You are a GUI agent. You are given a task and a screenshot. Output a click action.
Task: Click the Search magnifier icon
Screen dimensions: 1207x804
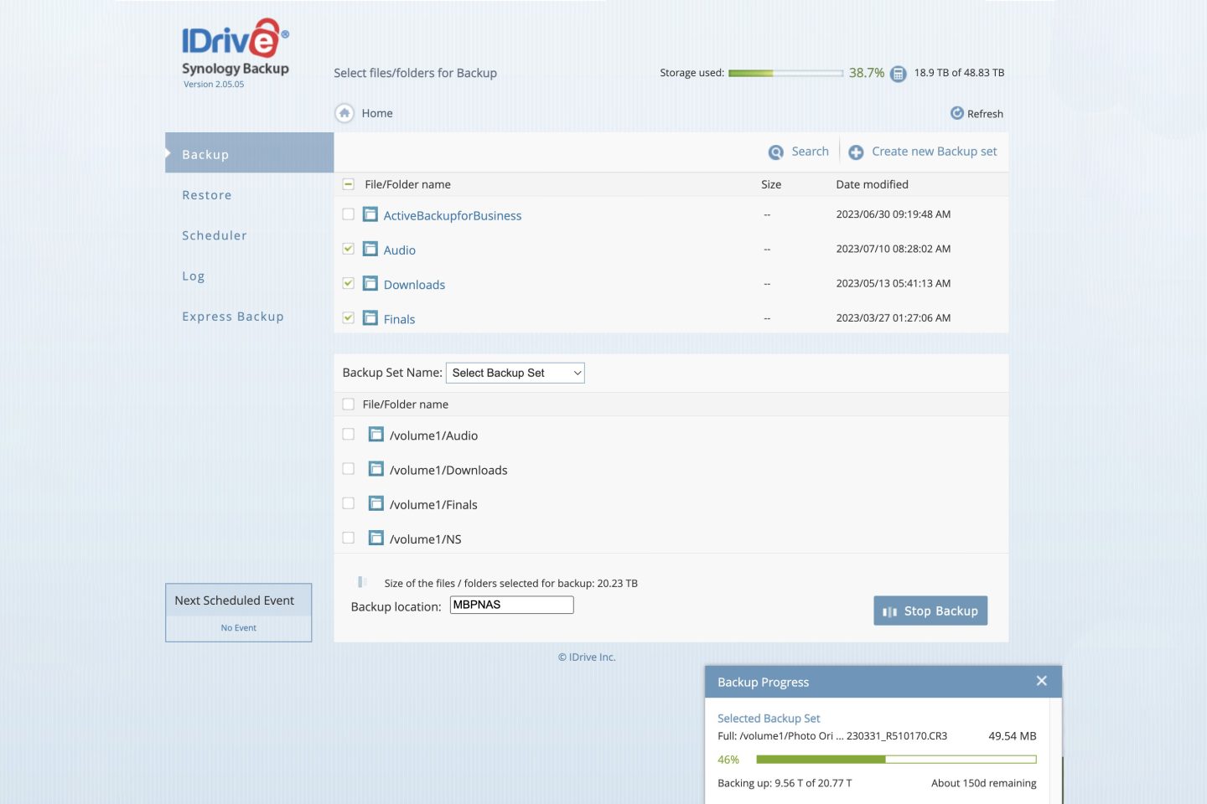coord(775,152)
